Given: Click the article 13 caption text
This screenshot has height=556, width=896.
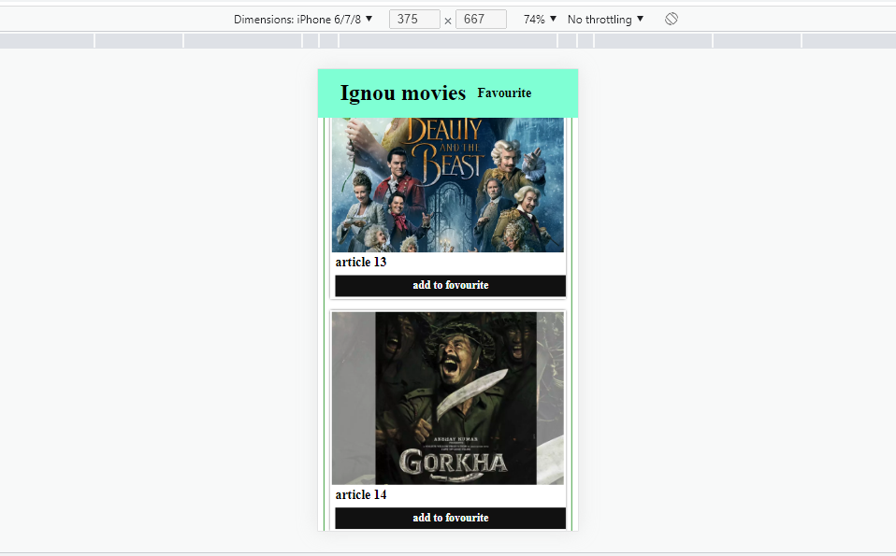Looking at the screenshot, I should tap(361, 263).
